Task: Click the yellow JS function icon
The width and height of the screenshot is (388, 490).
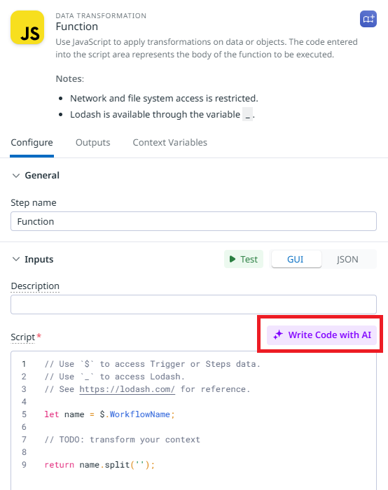Action: [27, 27]
